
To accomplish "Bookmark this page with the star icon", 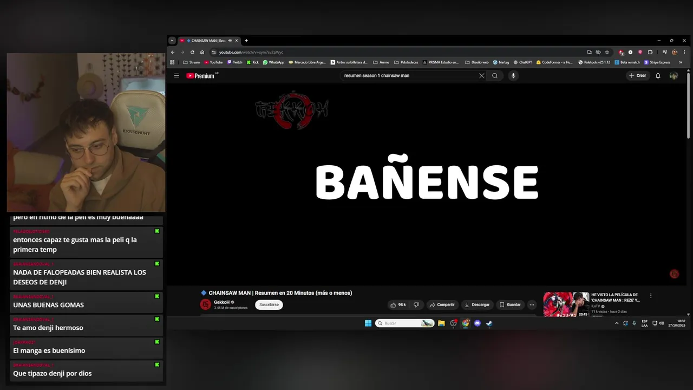I will point(607,53).
